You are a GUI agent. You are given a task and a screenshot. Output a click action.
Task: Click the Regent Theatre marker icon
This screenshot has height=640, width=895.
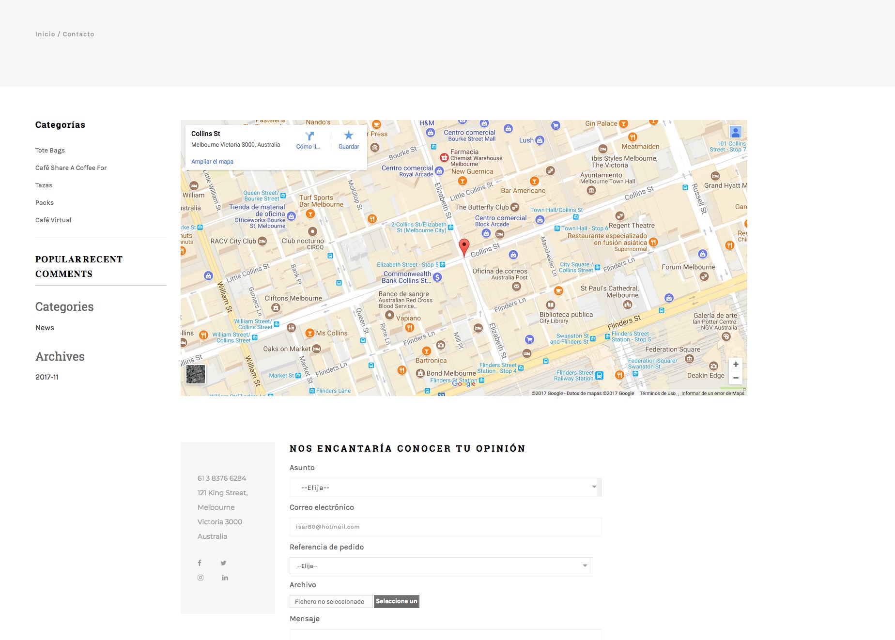(619, 216)
